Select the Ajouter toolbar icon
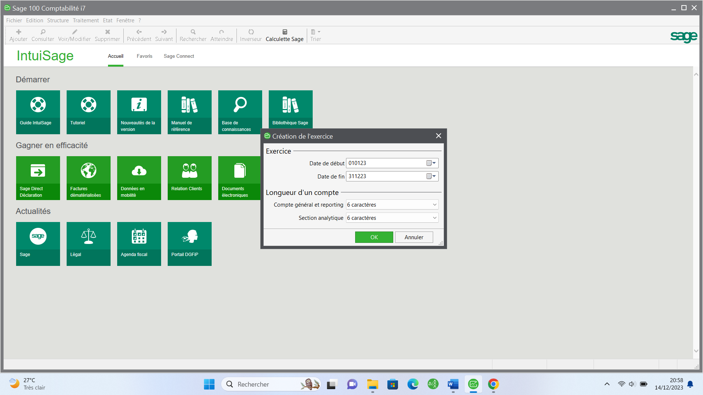The width and height of the screenshot is (703, 395). tap(18, 35)
